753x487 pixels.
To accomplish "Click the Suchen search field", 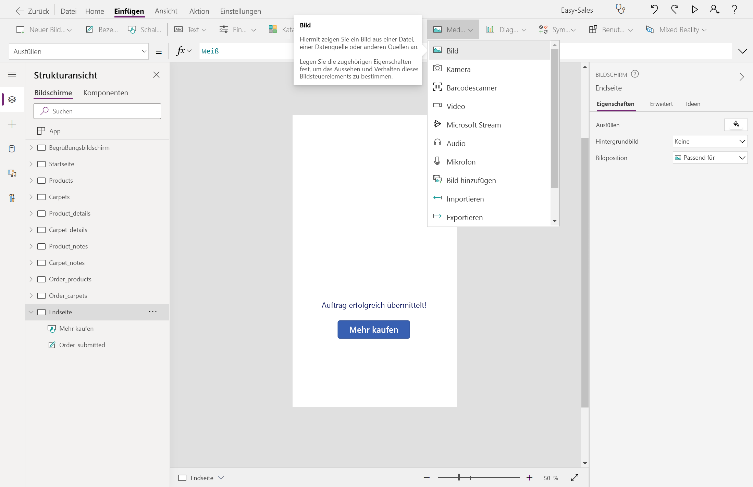I will 97,111.
